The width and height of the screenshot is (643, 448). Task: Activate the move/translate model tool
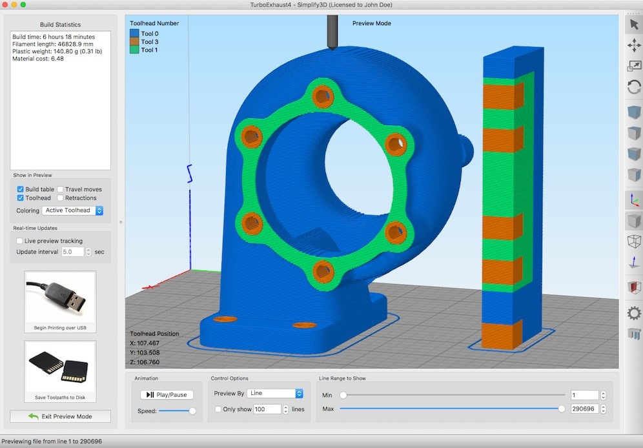[x=634, y=45]
